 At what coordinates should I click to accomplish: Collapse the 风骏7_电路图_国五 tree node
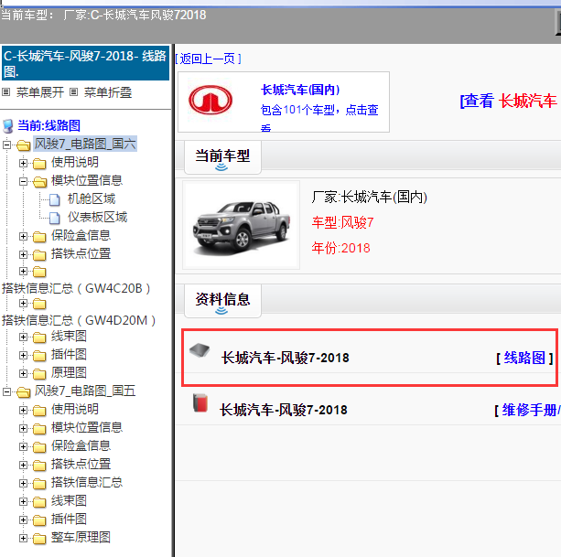point(6,392)
